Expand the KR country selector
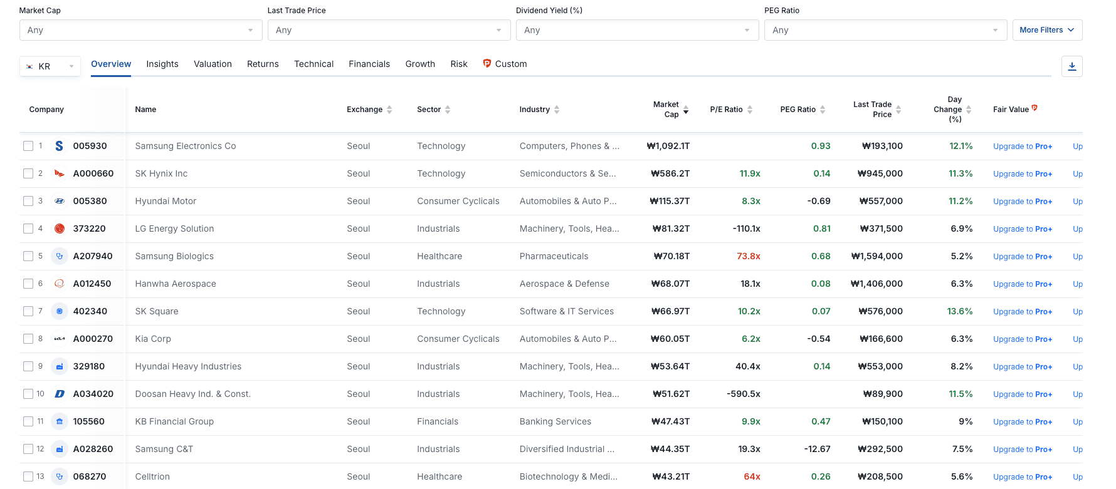This screenshot has width=1116, height=489. coord(50,66)
